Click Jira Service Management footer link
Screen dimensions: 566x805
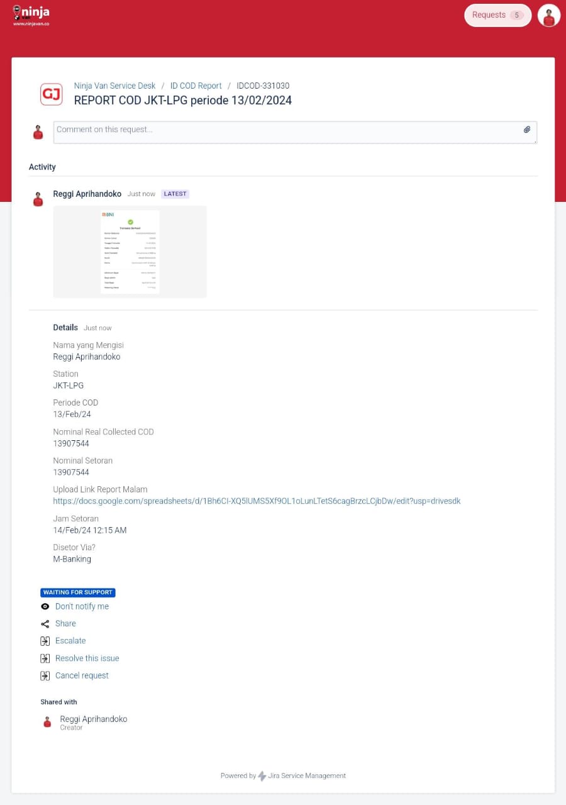click(x=306, y=775)
